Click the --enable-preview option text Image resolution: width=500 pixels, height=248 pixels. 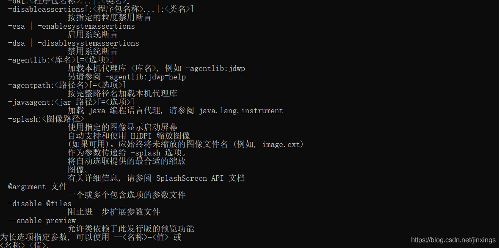coord(42,221)
